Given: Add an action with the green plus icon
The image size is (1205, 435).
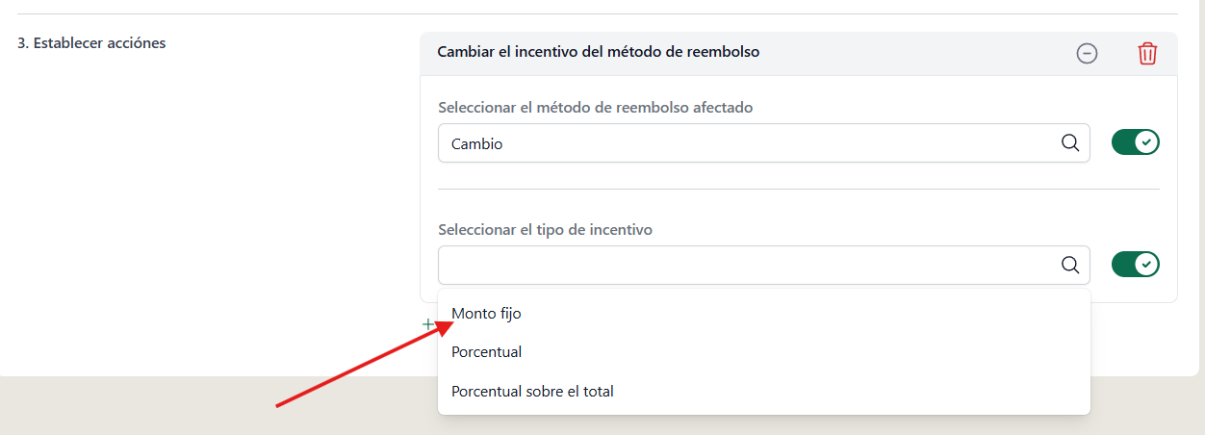Looking at the screenshot, I should [x=428, y=324].
